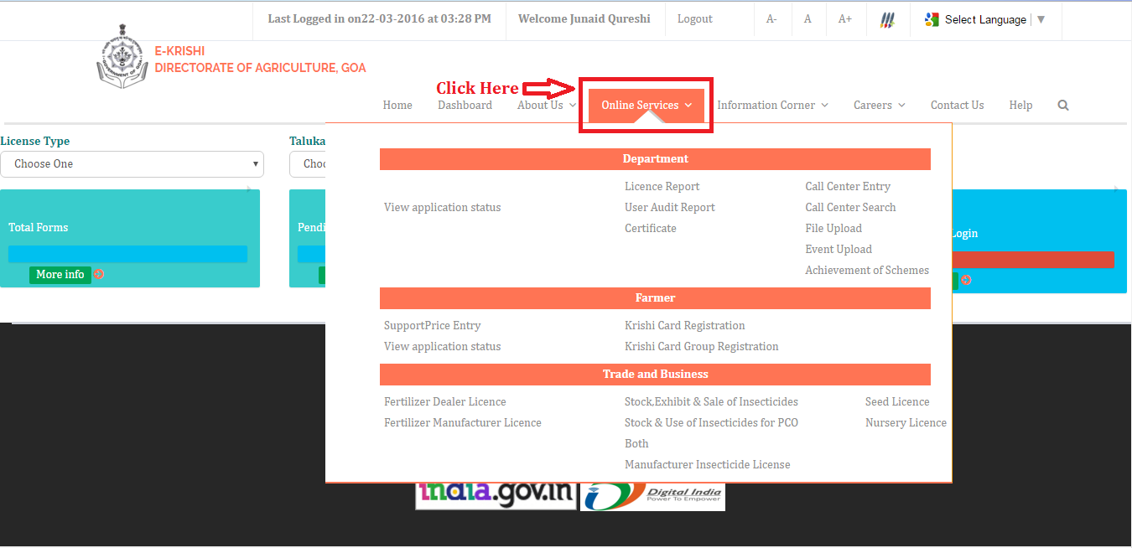Increase font size with A+
This screenshot has height=548, width=1132.
(845, 19)
